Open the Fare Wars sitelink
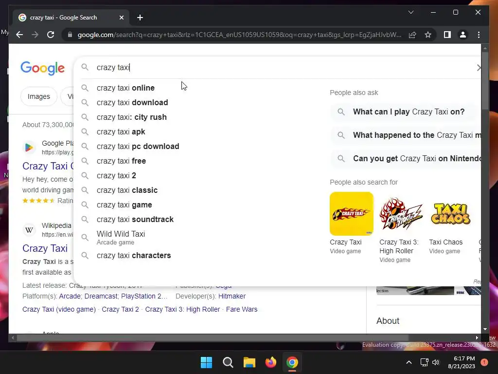Screen dimensions: 498x374 coord(242,309)
